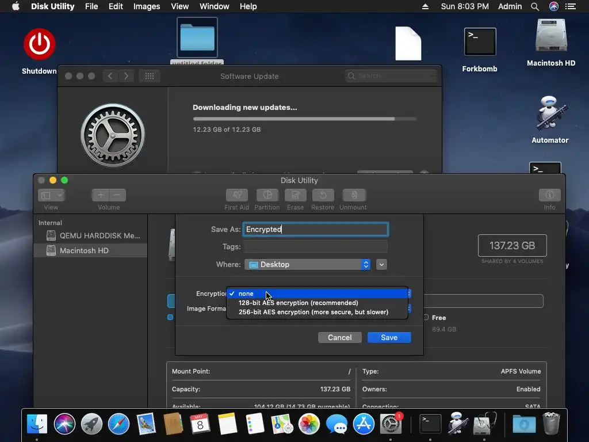
Task: Open Finder from the Dock
Action: tap(37, 424)
